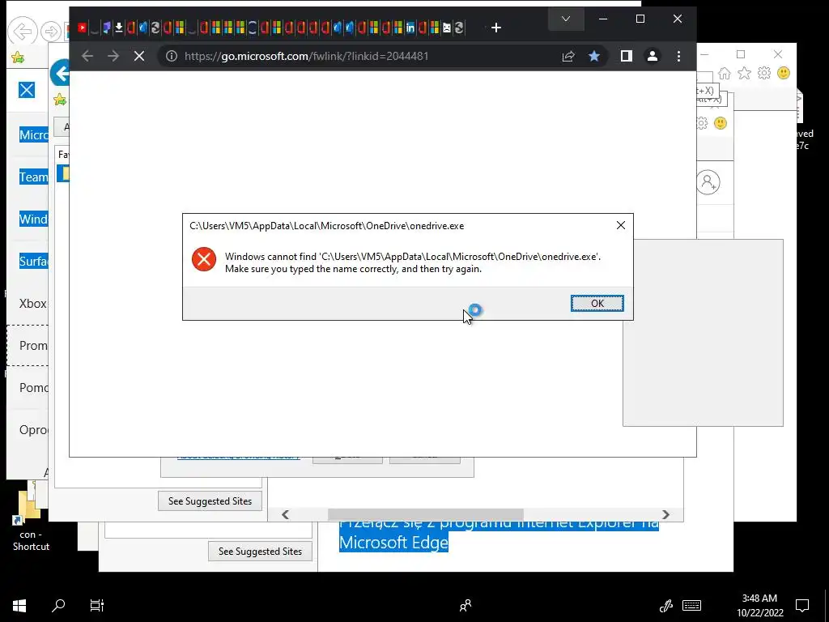This screenshot has height=622, width=829.
Task: Open the Action Center notifications icon
Action: [802, 606]
